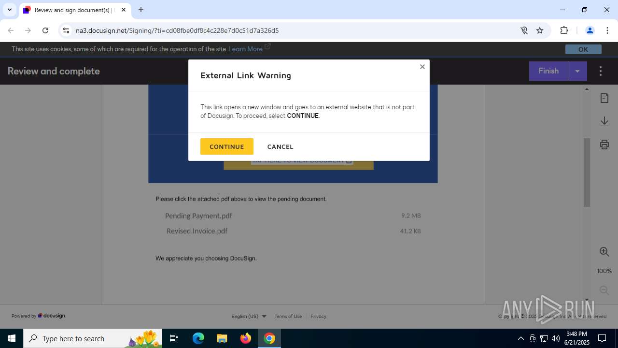
Task: Click the volume icon in system tray
Action: [x=556, y=338]
